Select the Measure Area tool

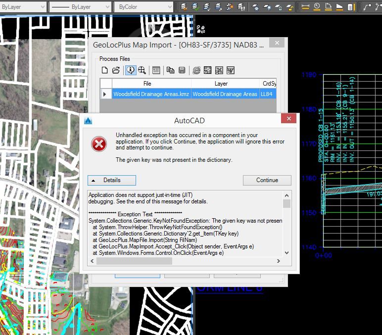[339, 7]
